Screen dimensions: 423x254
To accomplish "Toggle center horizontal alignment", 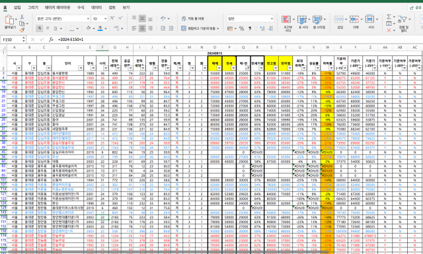I will coord(142,28).
